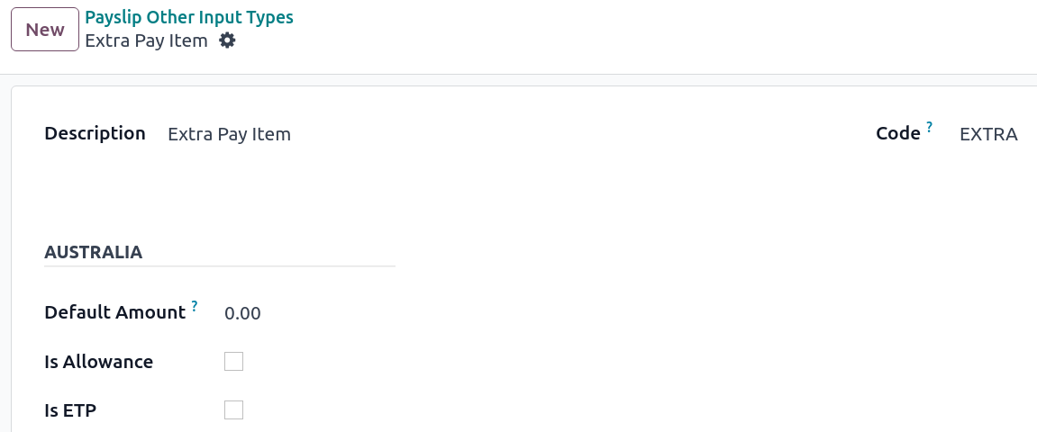This screenshot has width=1037, height=432.
Task: Open the gear actions menu
Action: pos(228,40)
